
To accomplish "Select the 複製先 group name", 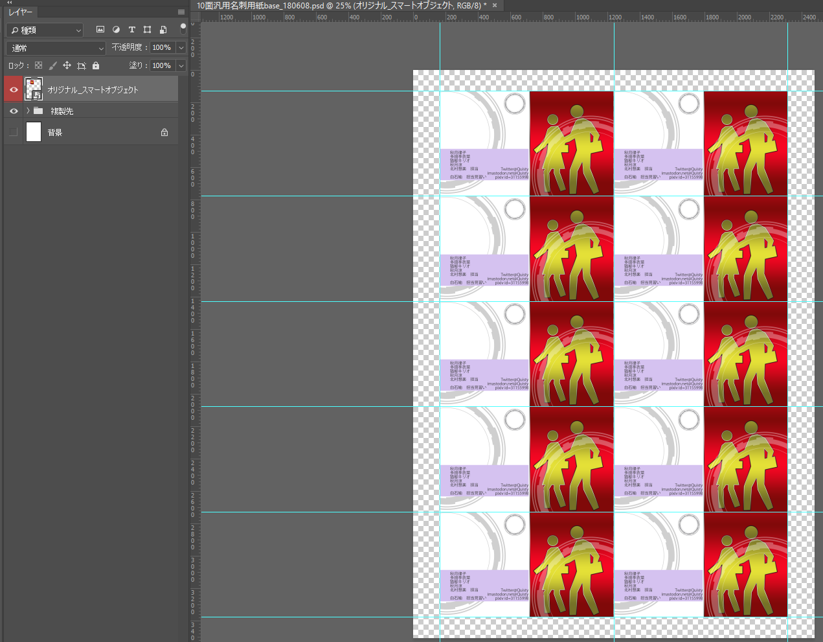I will point(62,111).
